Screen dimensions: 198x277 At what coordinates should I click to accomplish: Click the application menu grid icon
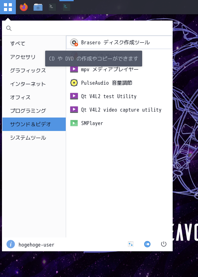click(x=8, y=7)
